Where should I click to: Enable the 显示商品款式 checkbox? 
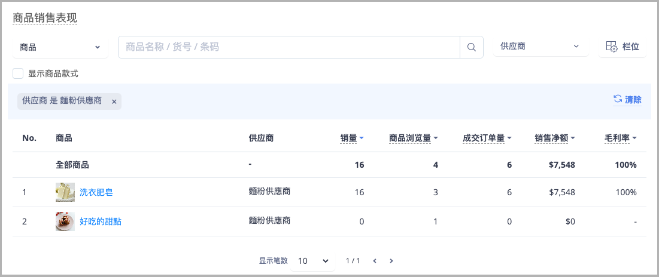[18, 74]
